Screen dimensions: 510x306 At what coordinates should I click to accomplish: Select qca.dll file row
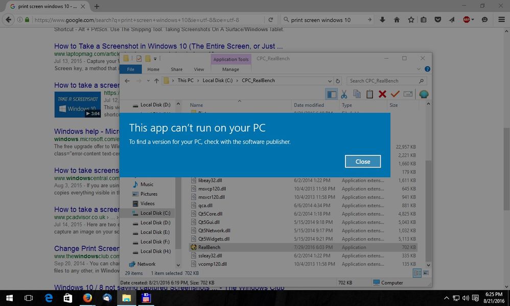pos(303,205)
